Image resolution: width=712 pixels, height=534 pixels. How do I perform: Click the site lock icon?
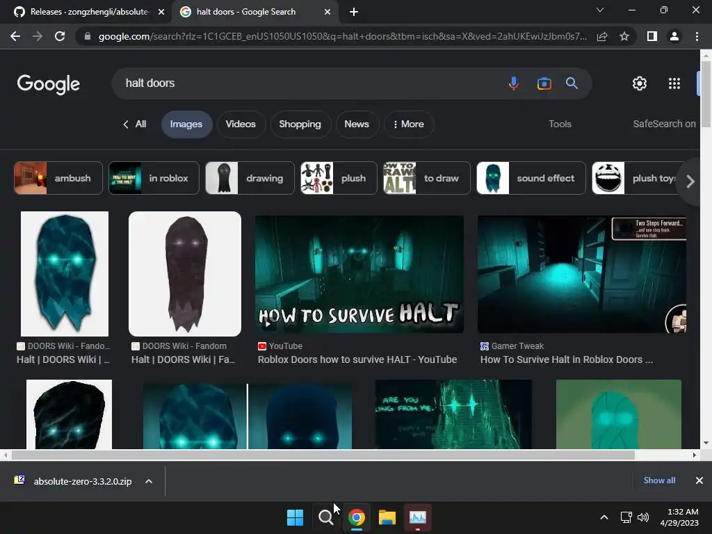coord(87,36)
